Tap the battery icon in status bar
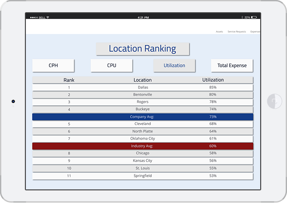The width and height of the screenshot is (287, 204). pyautogui.click(x=254, y=17)
